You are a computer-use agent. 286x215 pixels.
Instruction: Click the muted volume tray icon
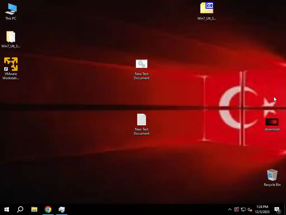pos(250,209)
